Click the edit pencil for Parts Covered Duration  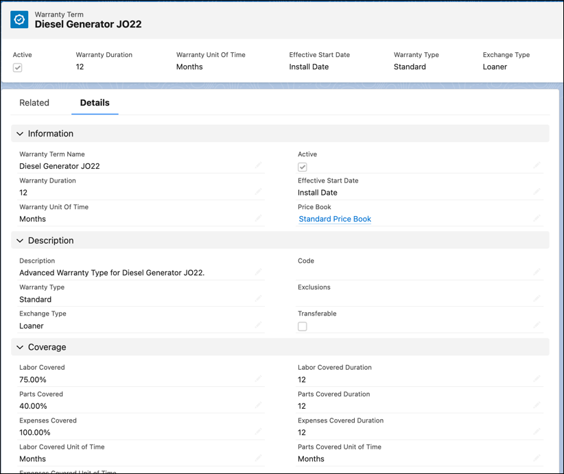coord(537,403)
